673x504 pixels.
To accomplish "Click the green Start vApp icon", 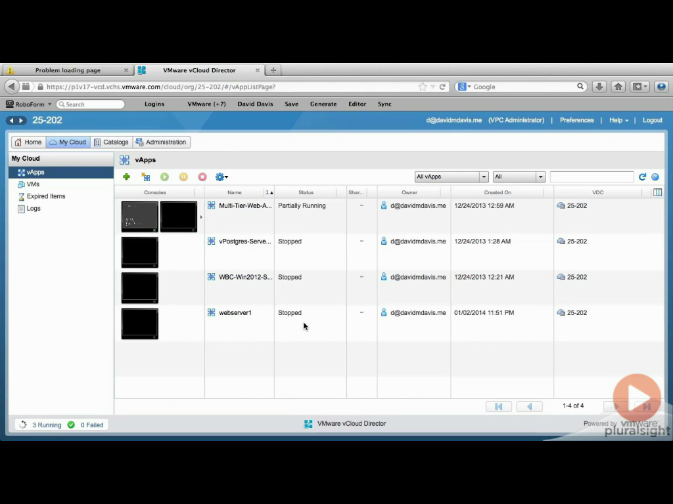I will (x=164, y=177).
